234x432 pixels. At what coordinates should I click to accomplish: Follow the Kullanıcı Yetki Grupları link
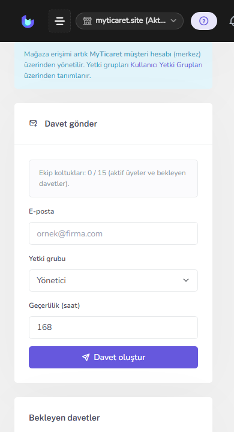[166, 65]
